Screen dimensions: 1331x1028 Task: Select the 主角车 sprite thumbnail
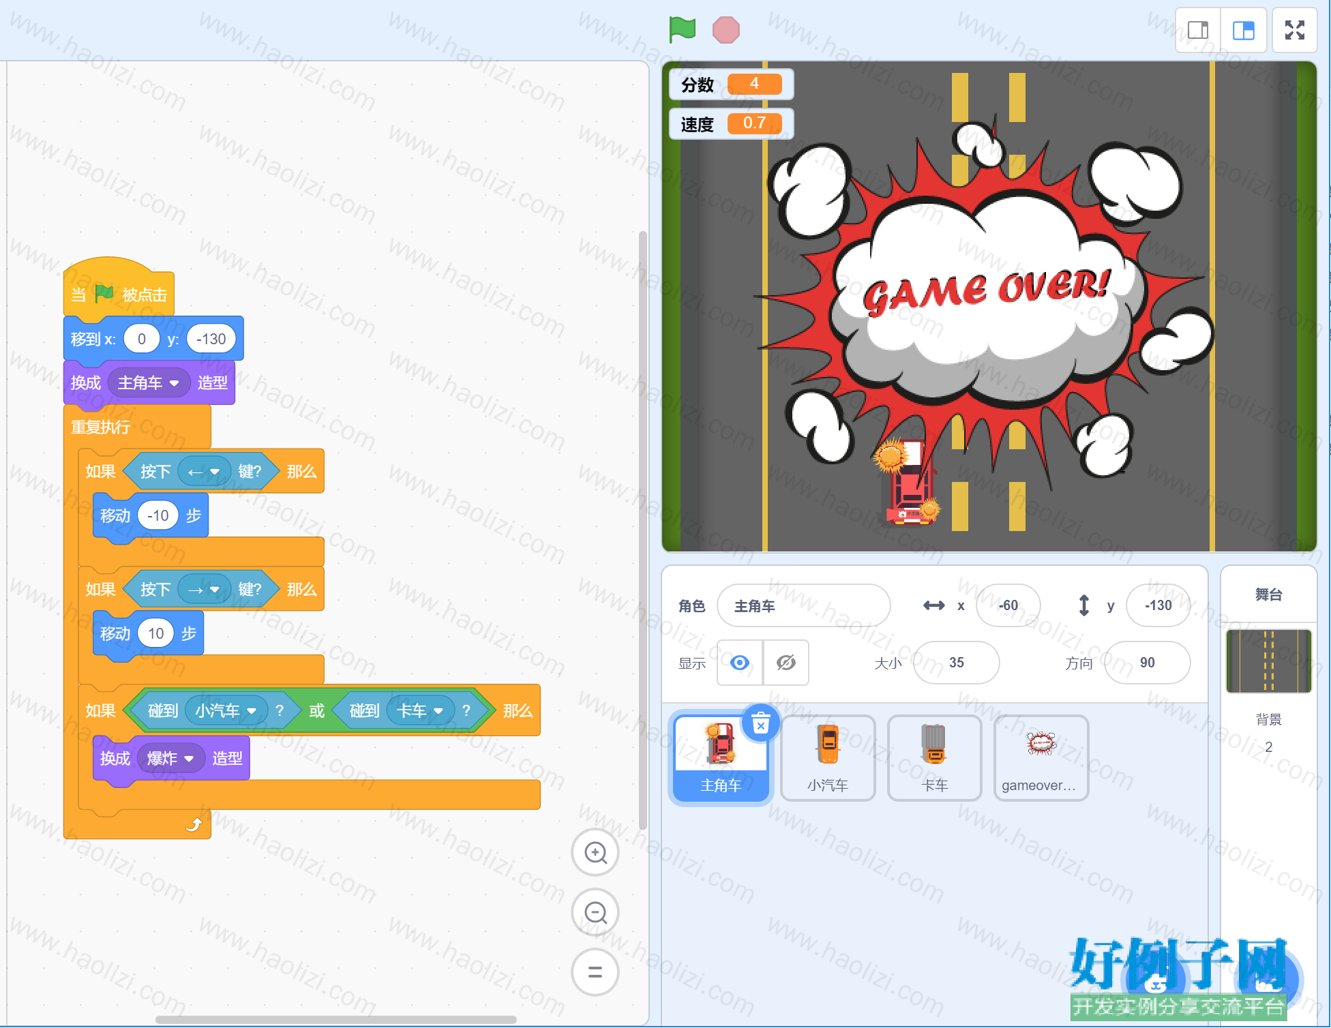coord(721,758)
